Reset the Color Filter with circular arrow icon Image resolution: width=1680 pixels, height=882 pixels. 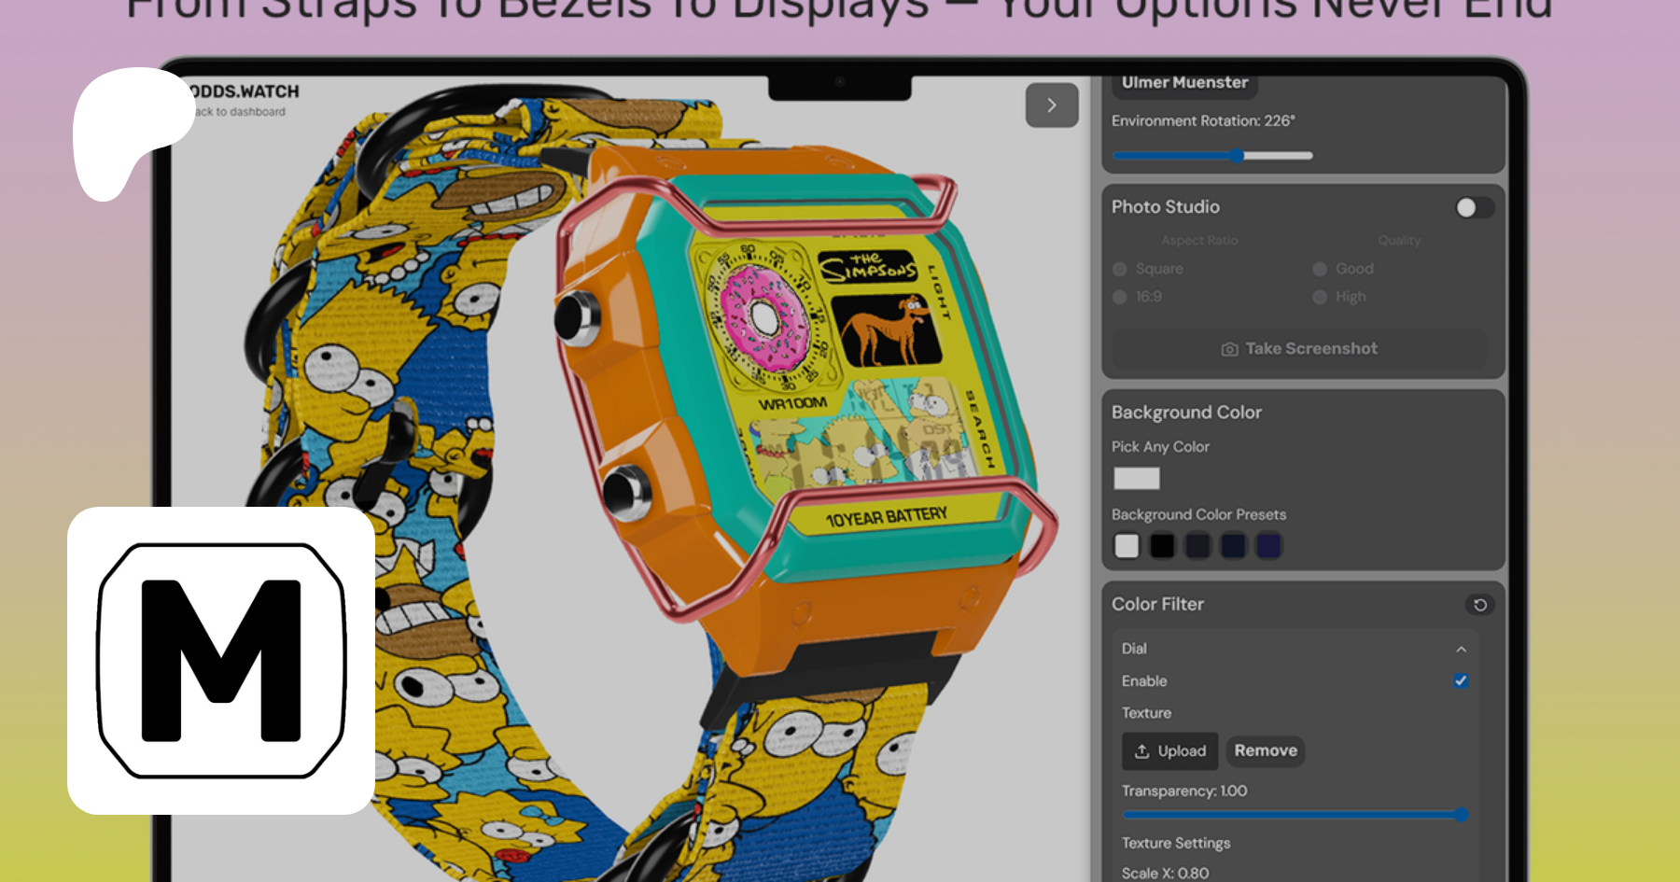coord(1479,605)
